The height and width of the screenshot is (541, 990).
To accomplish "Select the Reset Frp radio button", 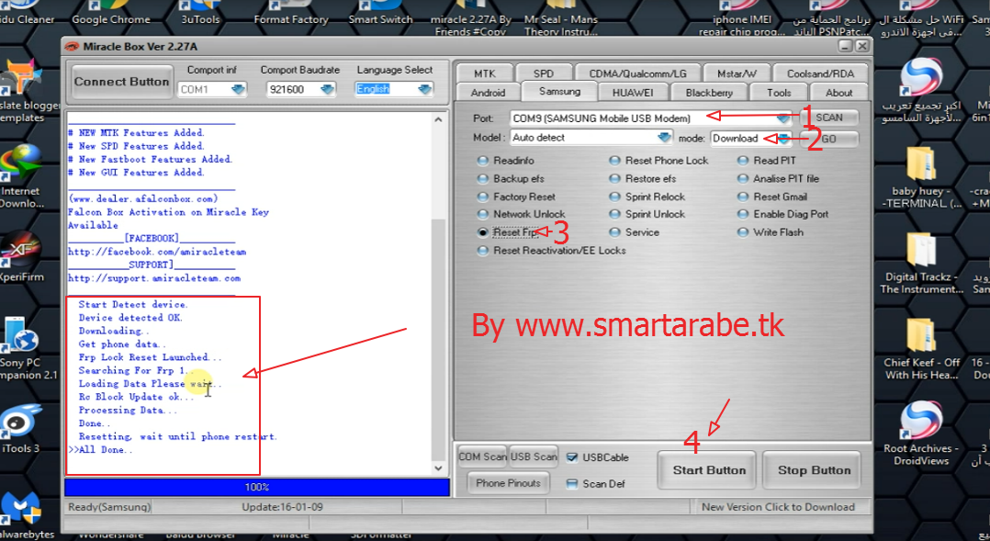I will [482, 232].
